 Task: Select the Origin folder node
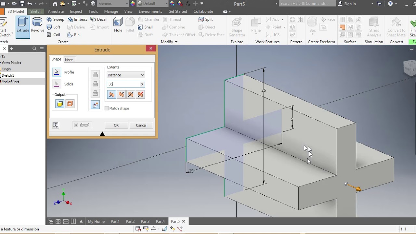tap(6, 69)
